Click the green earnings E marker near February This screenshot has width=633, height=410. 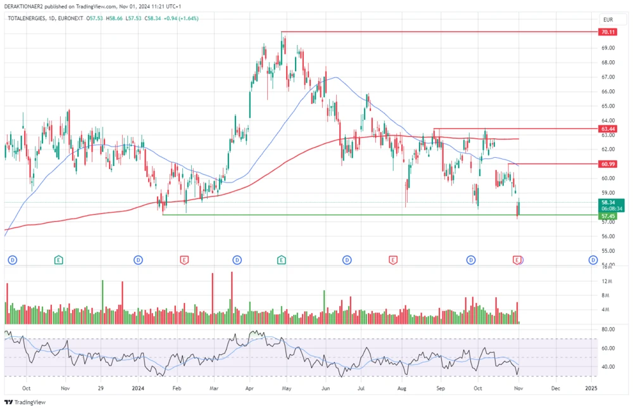(x=59, y=259)
